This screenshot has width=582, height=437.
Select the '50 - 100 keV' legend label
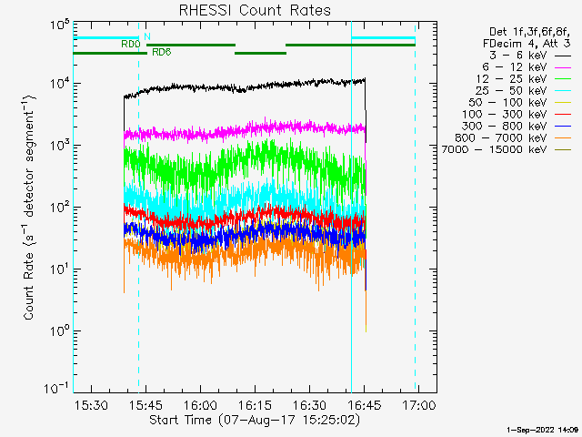(x=507, y=103)
